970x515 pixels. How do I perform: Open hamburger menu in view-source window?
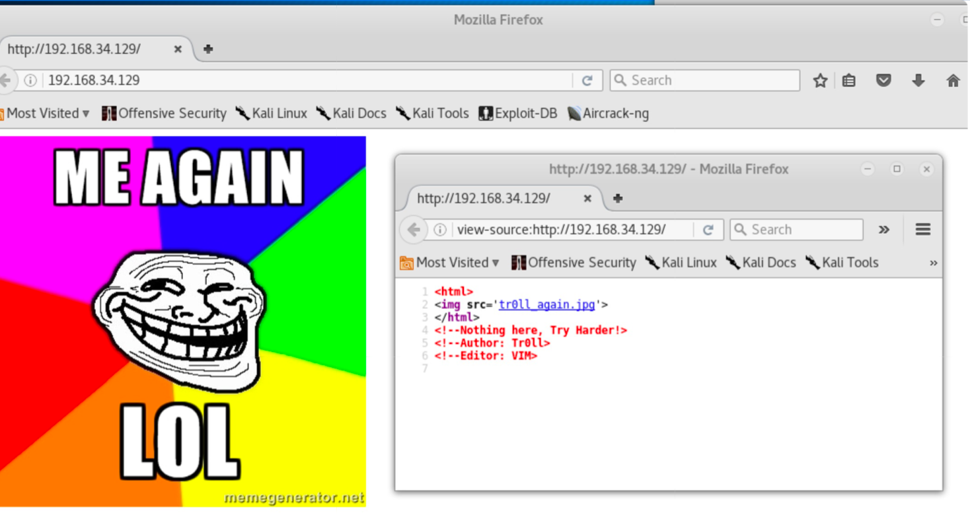point(923,230)
